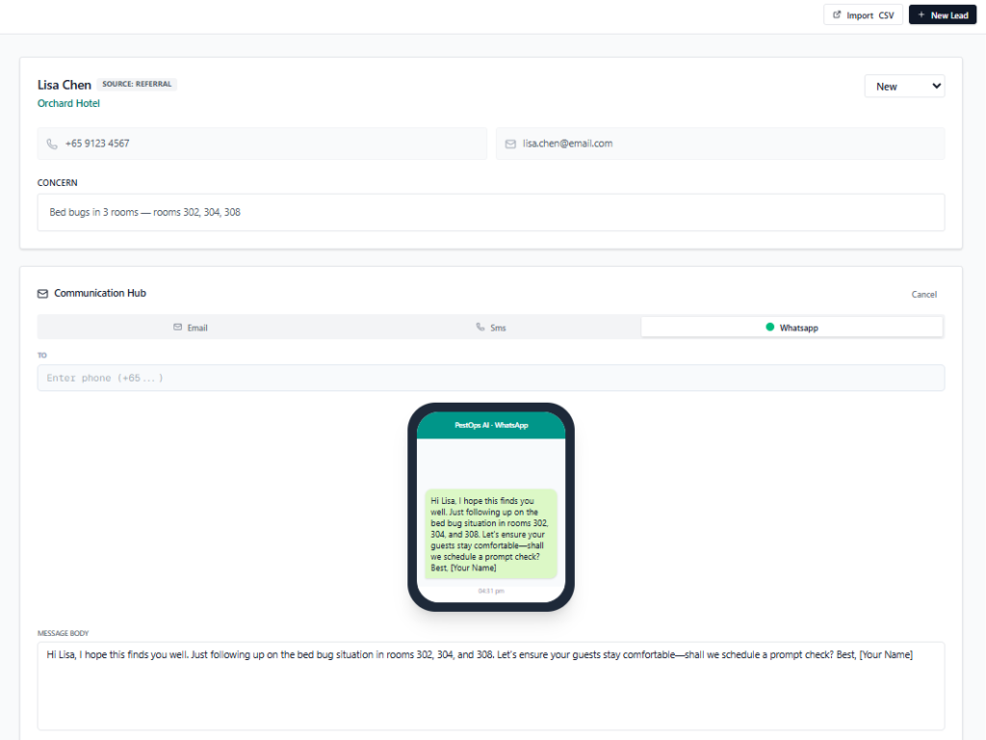Click the PestOps AI - WhatsApp preview header
Image resolution: width=986 pixels, height=740 pixels.
[x=491, y=425]
